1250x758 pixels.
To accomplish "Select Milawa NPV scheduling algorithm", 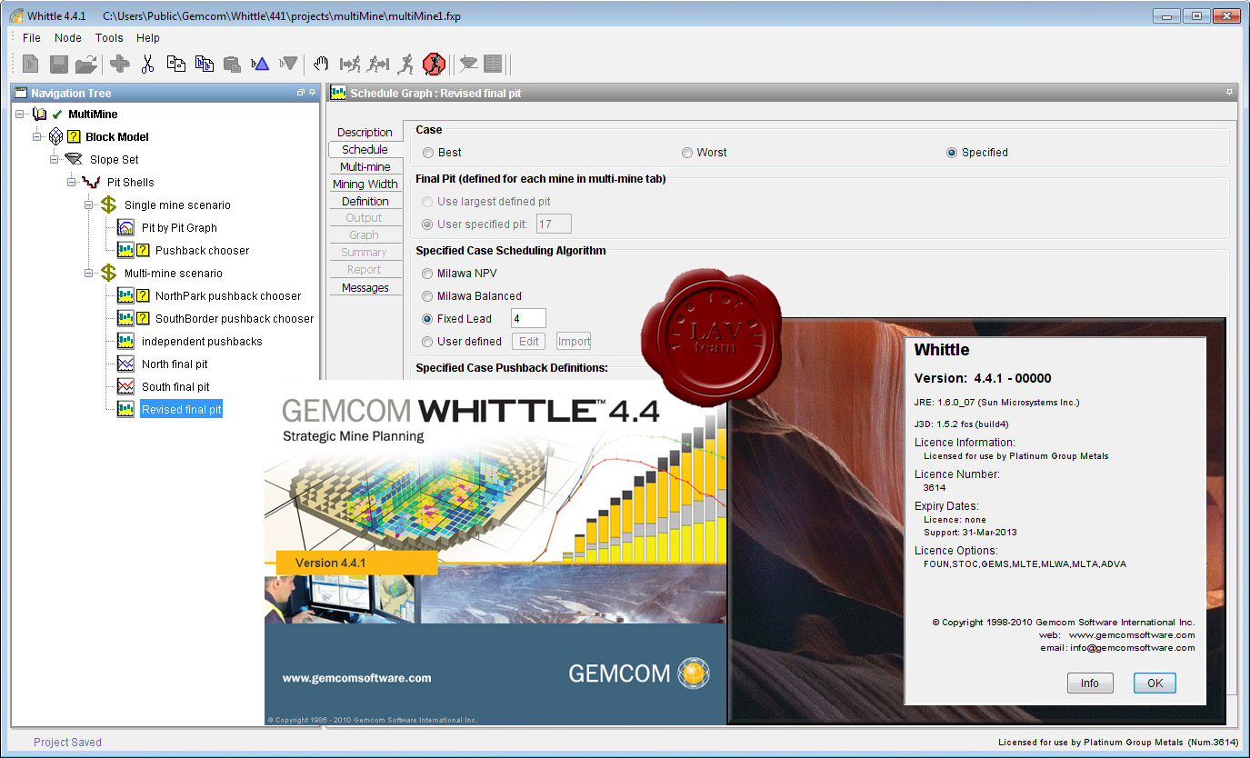I will click(x=428, y=273).
